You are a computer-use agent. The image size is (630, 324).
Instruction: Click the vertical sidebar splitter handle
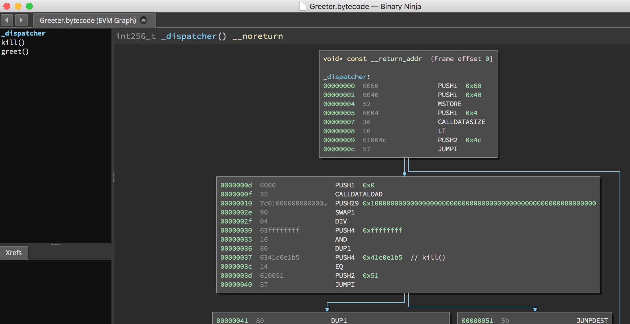(114, 178)
